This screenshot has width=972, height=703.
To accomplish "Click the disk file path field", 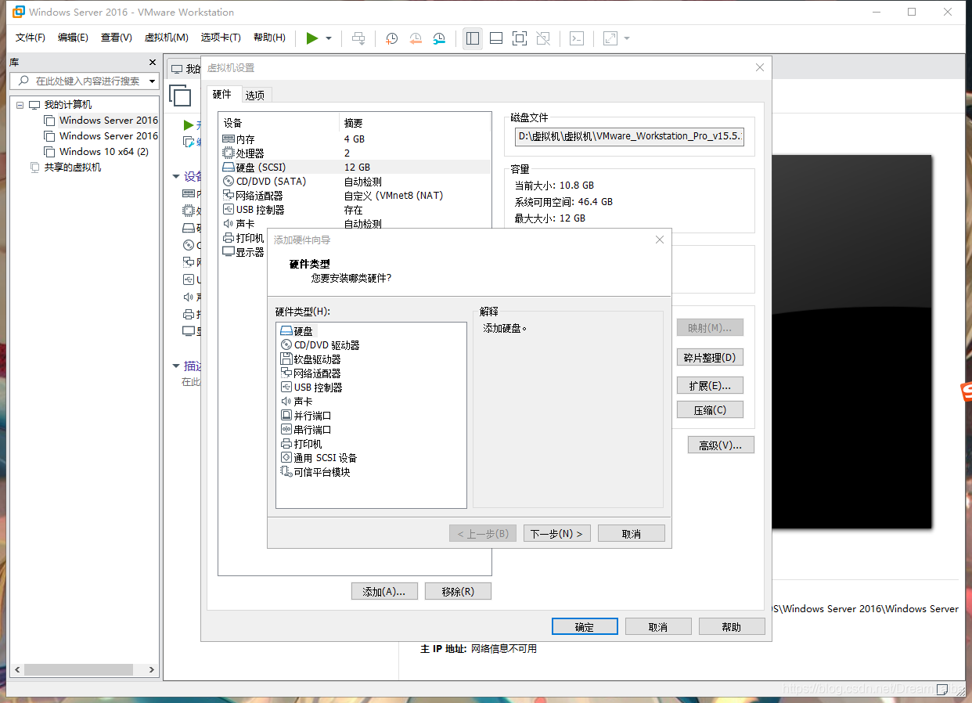I will point(629,136).
